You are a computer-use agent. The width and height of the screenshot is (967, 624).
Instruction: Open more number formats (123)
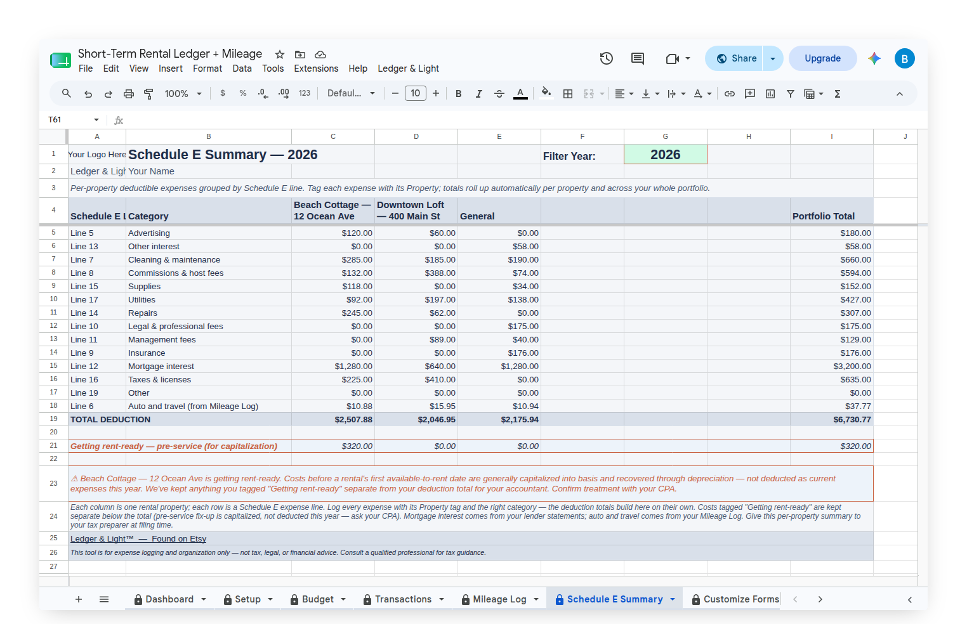pos(305,93)
